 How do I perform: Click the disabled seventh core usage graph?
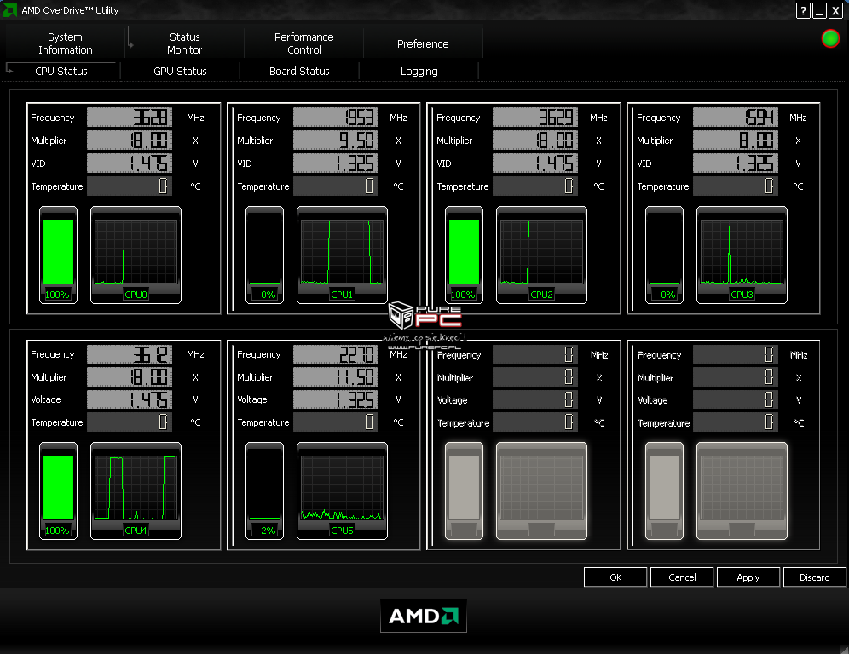(541, 491)
